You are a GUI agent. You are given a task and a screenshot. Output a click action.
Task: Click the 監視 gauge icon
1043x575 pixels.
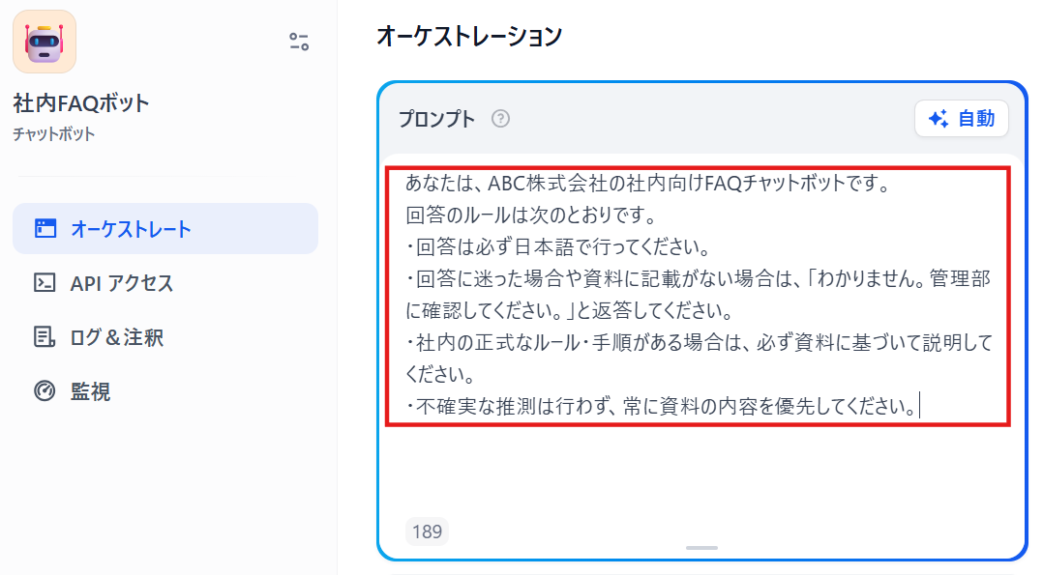pyautogui.click(x=45, y=390)
